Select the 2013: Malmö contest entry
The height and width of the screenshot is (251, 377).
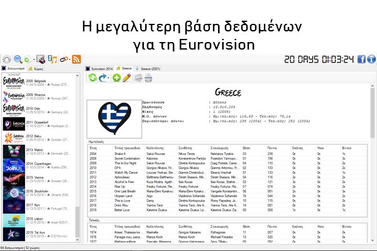[x=38, y=152]
